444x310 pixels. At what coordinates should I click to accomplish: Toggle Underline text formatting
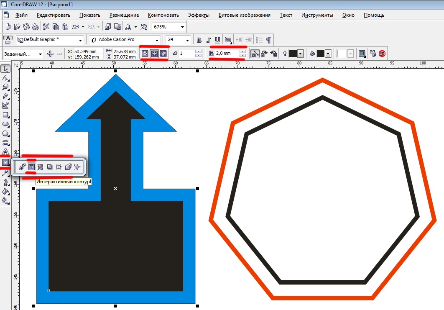click(217, 40)
